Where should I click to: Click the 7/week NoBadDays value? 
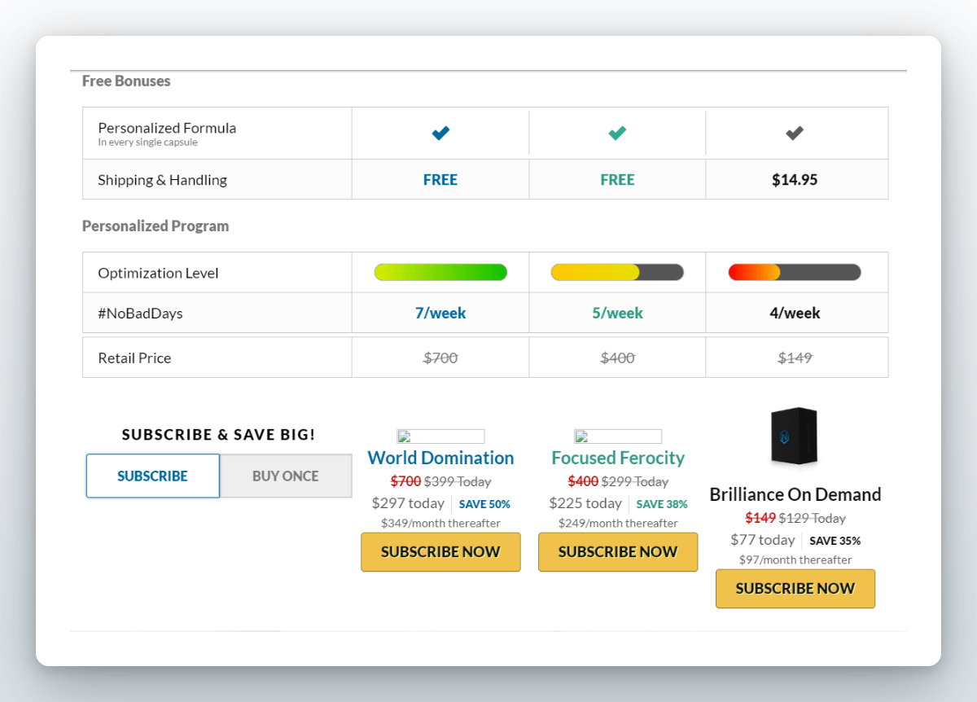tap(440, 313)
